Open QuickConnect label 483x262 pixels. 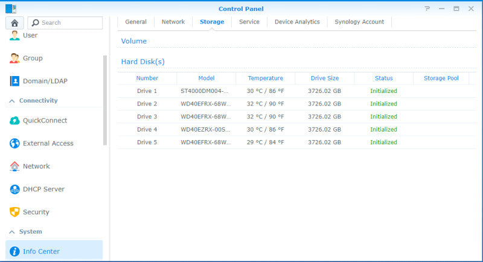pyautogui.click(x=45, y=120)
